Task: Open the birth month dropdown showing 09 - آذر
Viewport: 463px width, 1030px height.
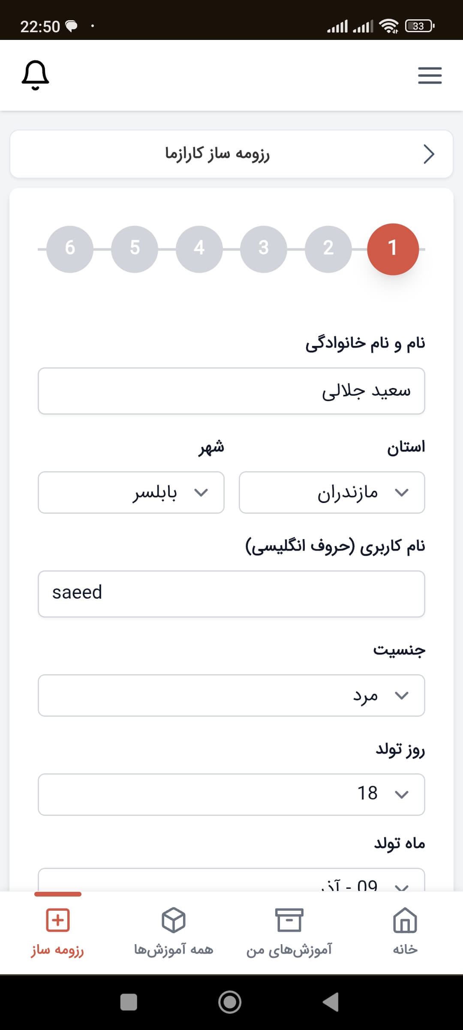Action: (231, 882)
